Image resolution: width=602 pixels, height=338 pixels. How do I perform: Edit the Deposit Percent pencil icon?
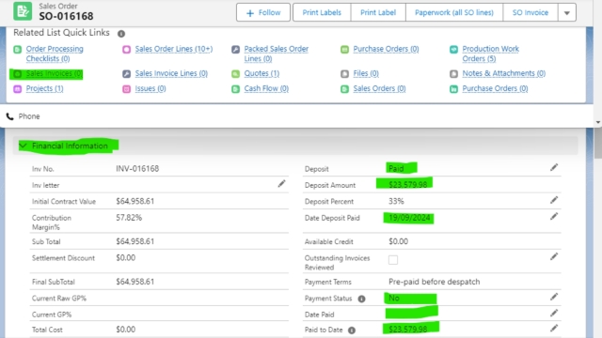554,200
